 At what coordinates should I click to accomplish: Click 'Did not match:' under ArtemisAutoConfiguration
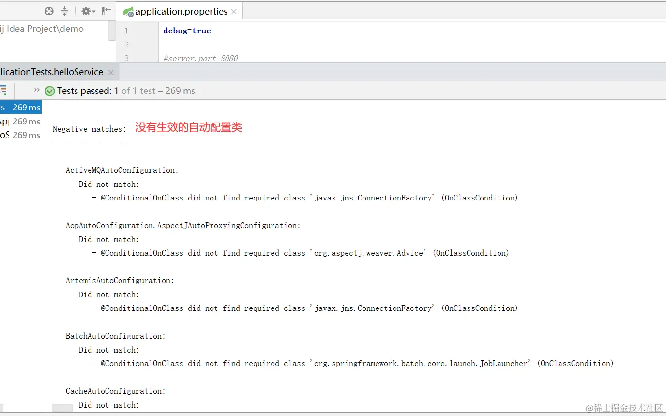tap(109, 294)
